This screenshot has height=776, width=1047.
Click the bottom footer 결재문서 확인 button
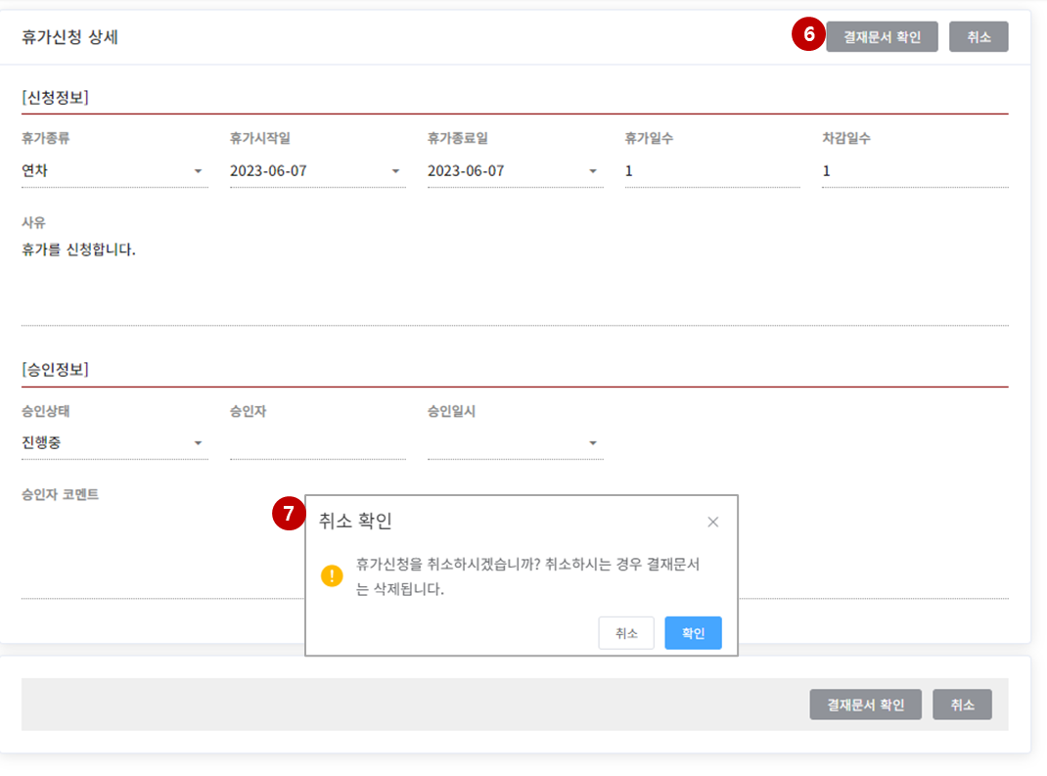click(x=865, y=705)
